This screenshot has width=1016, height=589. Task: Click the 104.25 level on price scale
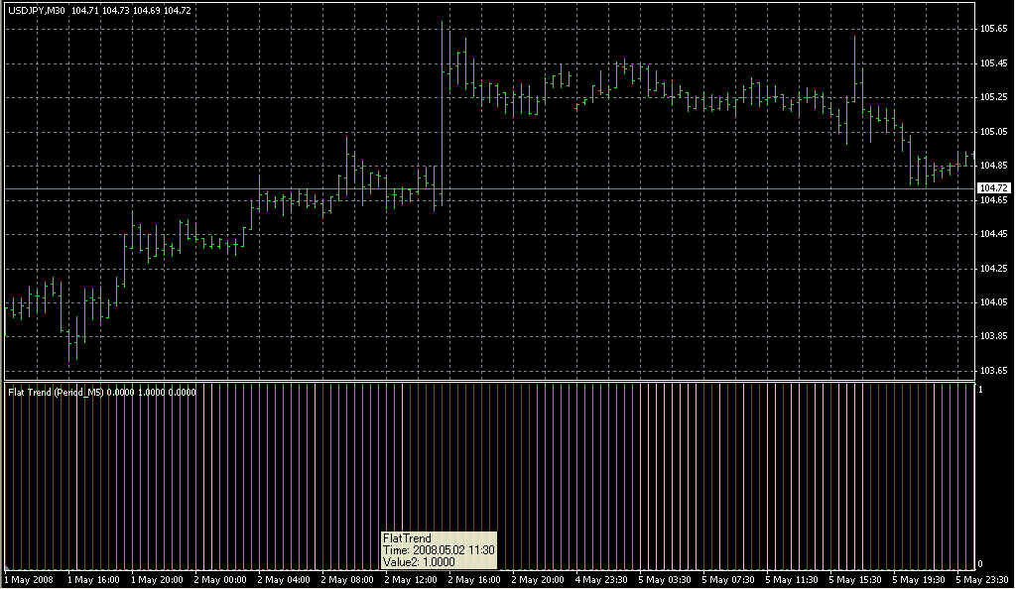point(993,268)
